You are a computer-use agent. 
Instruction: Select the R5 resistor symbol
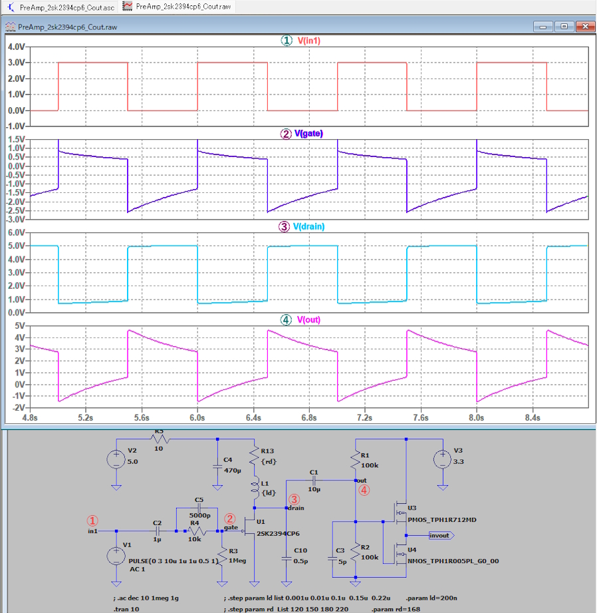click(160, 439)
